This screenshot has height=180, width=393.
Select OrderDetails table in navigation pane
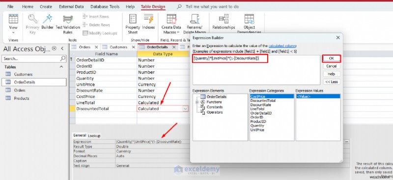click(x=34, y=82)
